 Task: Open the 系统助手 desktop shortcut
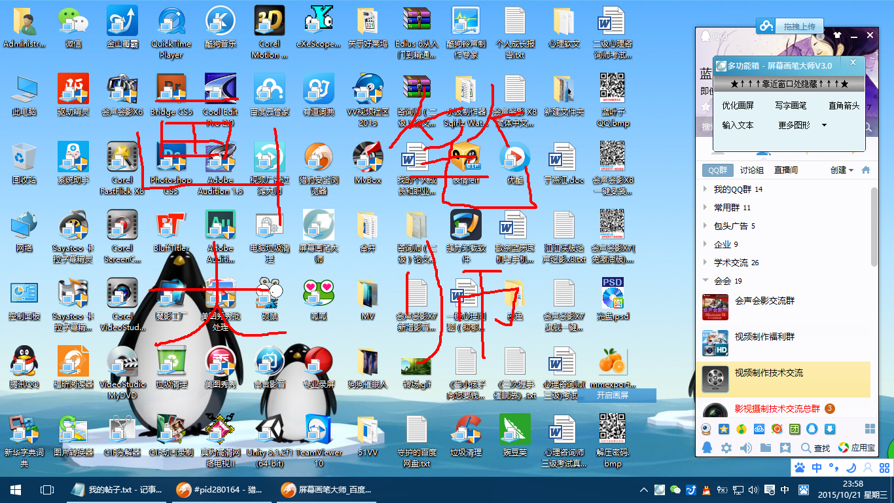point(73,163)
